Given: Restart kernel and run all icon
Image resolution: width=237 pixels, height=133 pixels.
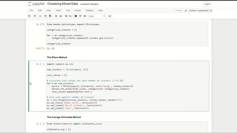Looking at the screenshot, I should point(85,16).
